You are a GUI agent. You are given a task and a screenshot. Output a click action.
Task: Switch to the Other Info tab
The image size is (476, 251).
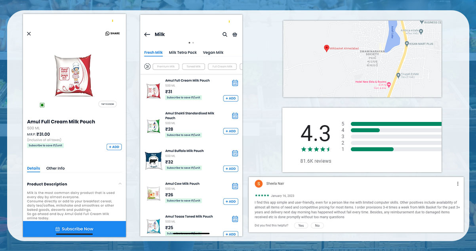(x=55, y=168)
